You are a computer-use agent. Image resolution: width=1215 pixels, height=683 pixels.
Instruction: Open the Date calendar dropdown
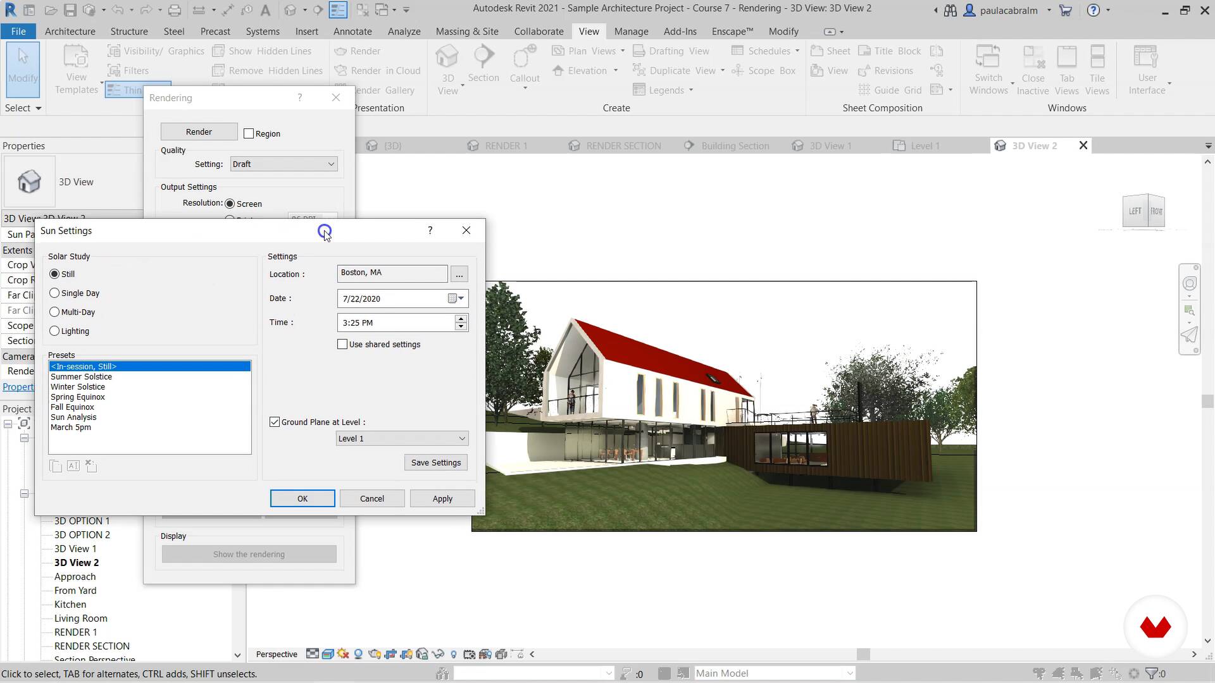point(456,298)
